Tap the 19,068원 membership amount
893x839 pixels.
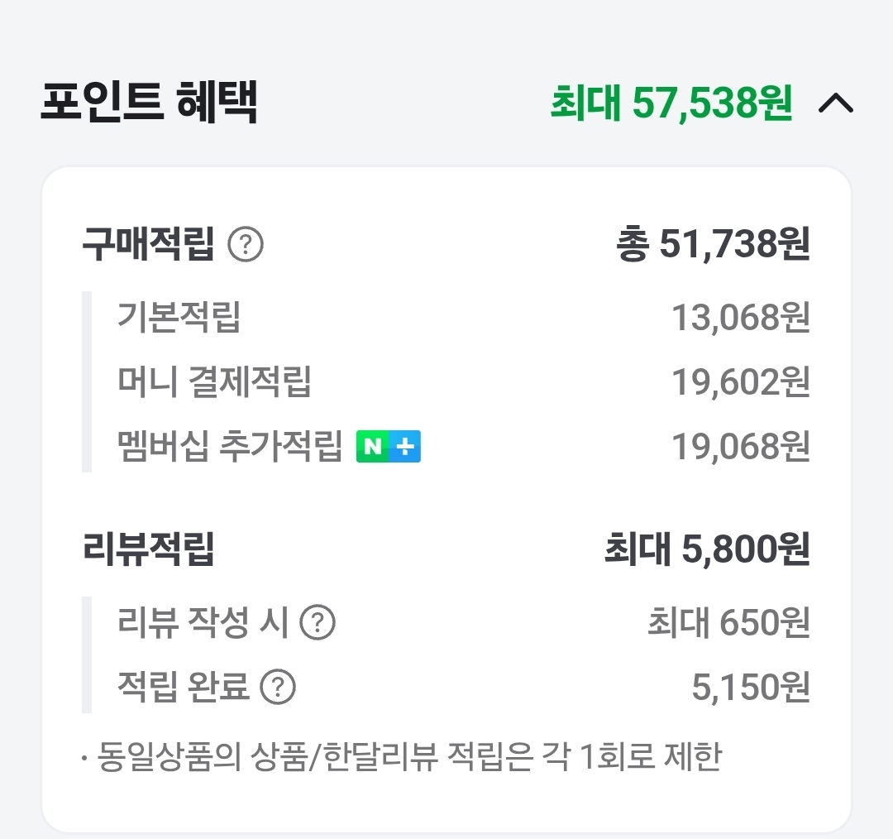point(740,447)
